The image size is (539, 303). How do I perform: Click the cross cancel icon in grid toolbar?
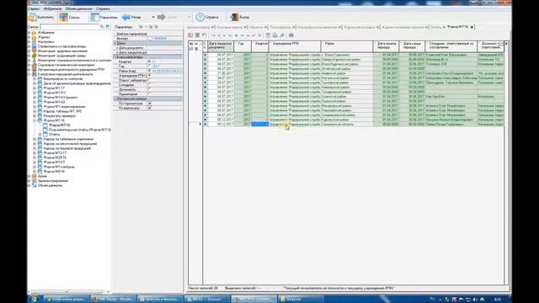(x=259, y=35)
